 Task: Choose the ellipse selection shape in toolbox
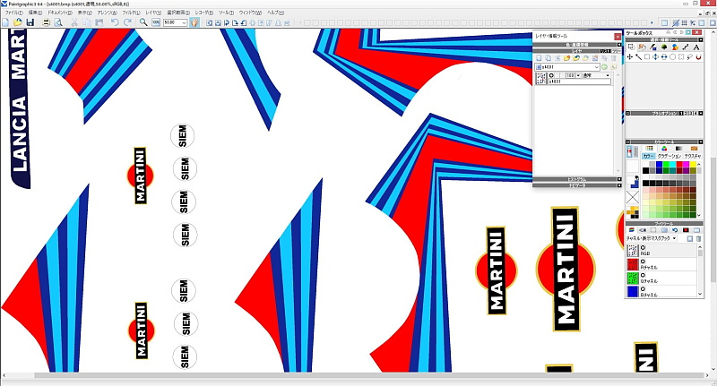click(x=673, y=57)
